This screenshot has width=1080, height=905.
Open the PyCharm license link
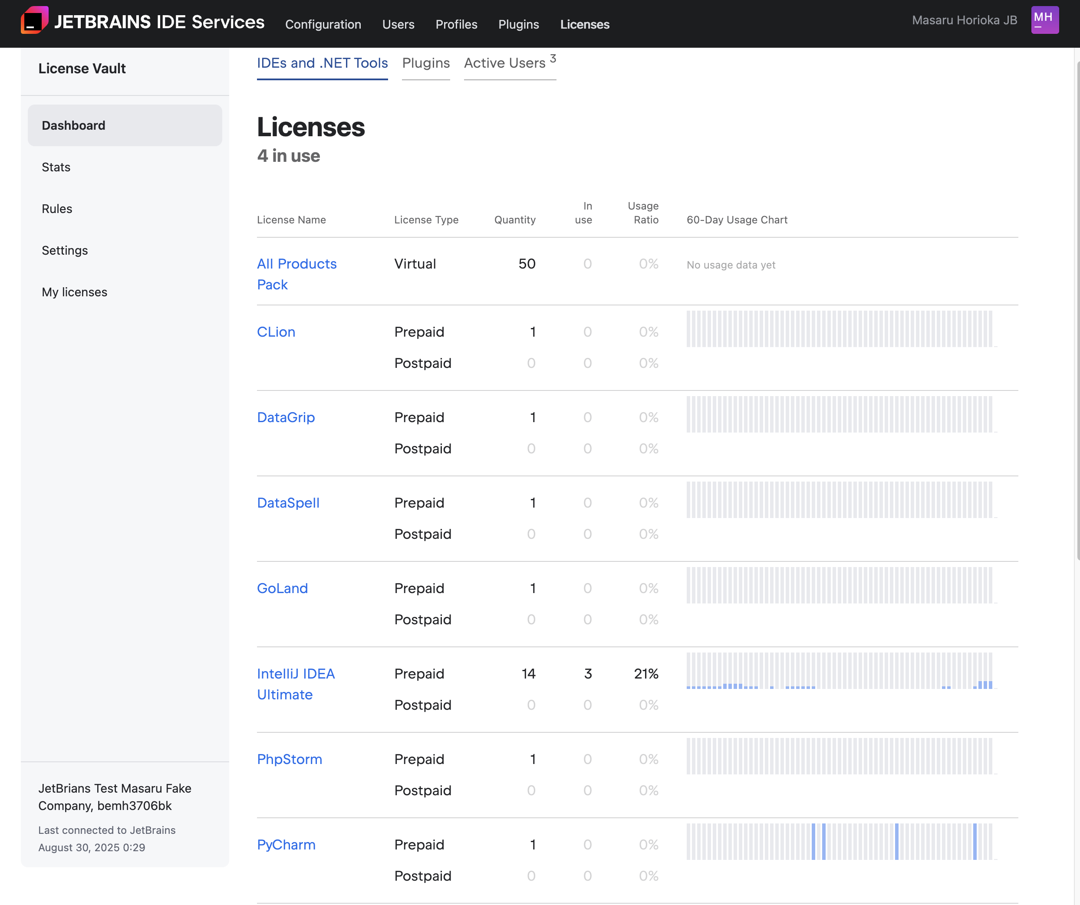click(286, 844)
